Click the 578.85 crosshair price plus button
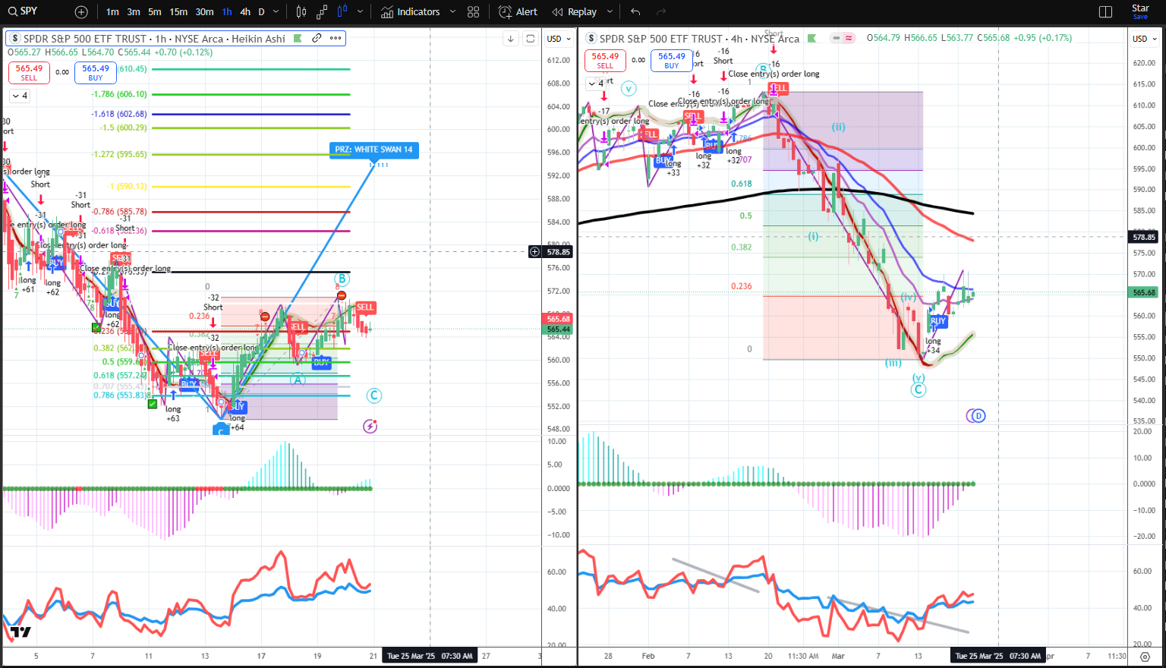This screenshot has height=668, width=1166. pos(535,251)
